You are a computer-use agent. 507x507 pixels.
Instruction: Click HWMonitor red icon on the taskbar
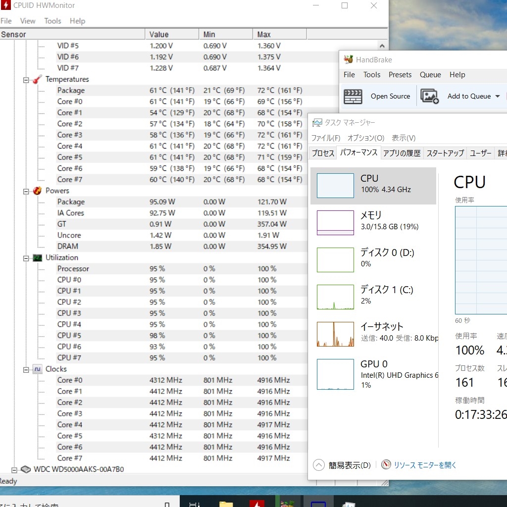[256, 503]
